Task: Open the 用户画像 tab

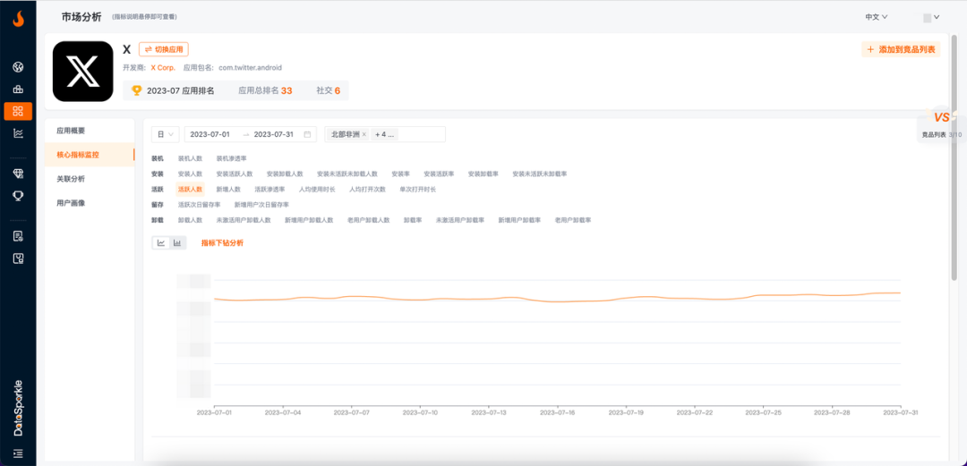Action: pos(71,203)
